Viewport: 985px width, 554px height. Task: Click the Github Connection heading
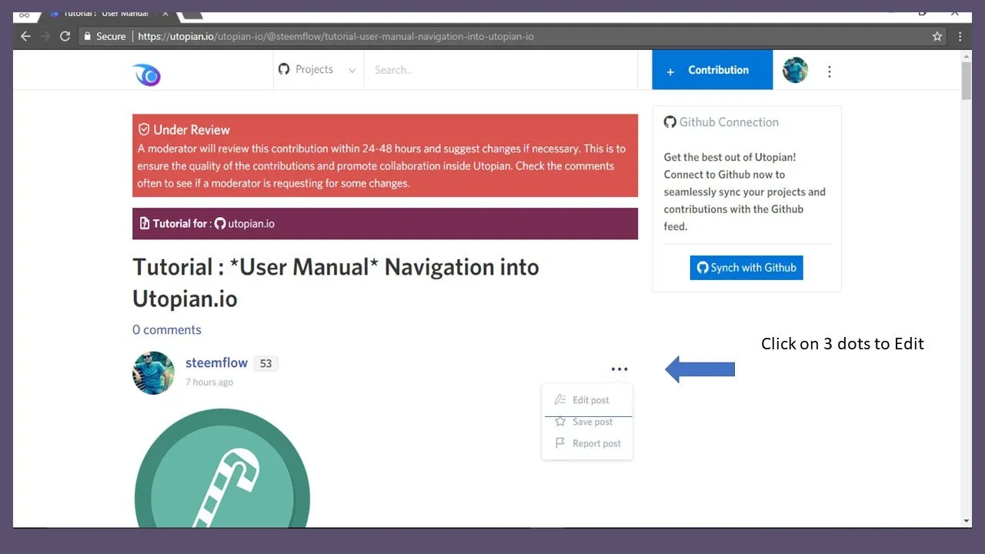coord(721,122)
